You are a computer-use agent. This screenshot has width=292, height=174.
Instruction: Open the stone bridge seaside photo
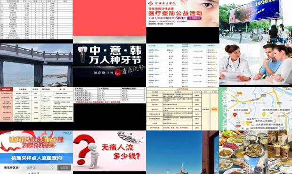pyautogui.click(x=36, y=65)
